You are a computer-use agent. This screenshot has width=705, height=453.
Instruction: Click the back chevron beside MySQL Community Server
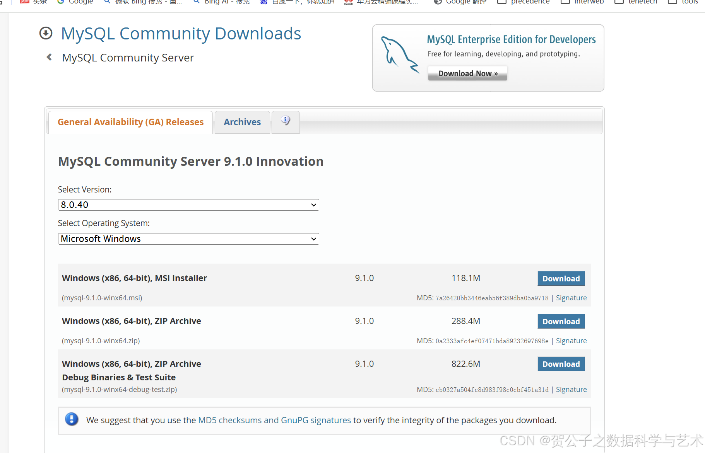49,57
